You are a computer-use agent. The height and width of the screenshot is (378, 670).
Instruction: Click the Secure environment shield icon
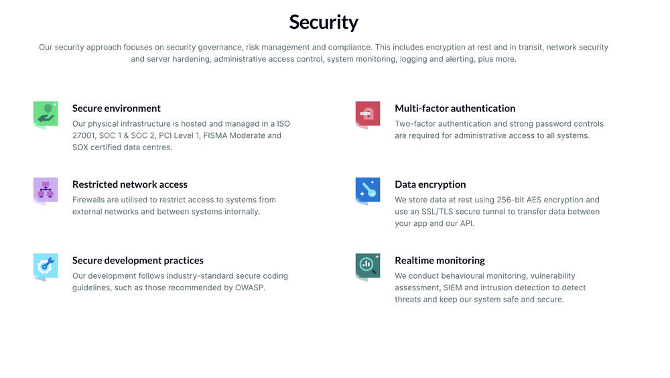point(46,114)
